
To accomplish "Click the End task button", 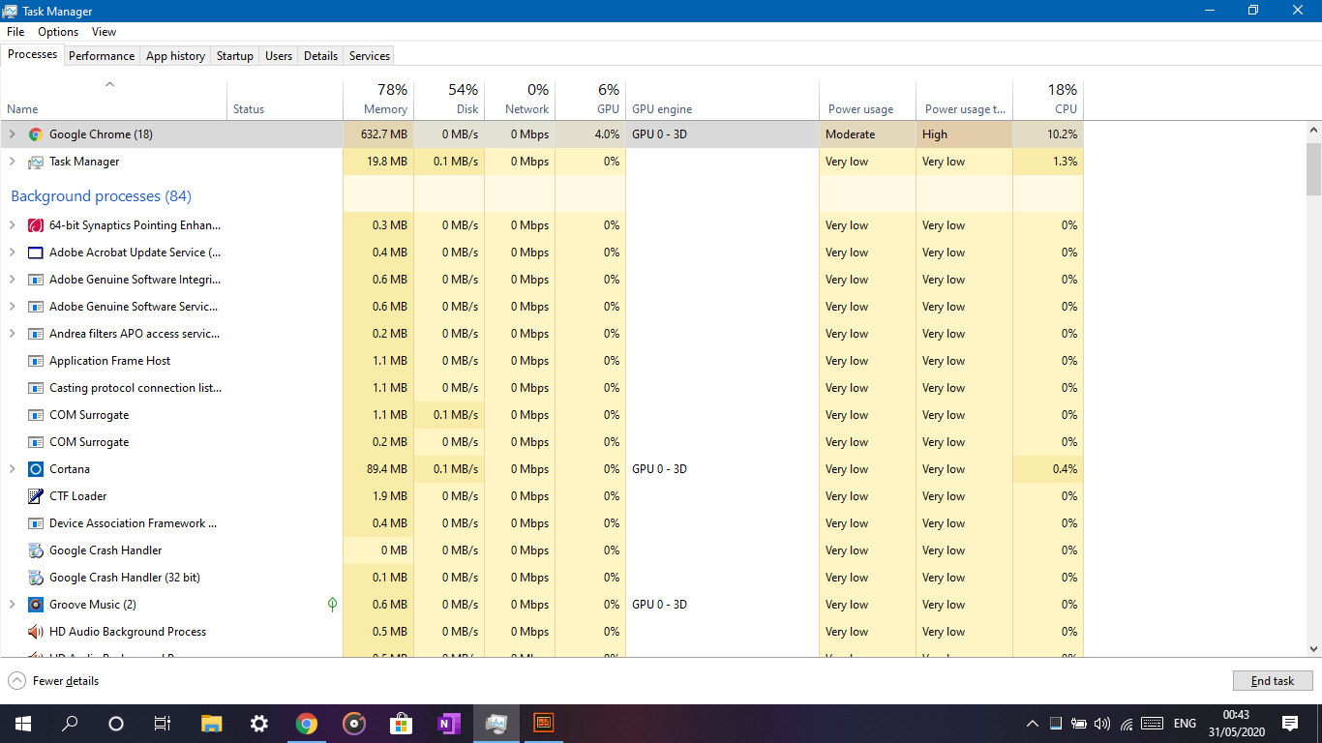I will click(1273, 681).
